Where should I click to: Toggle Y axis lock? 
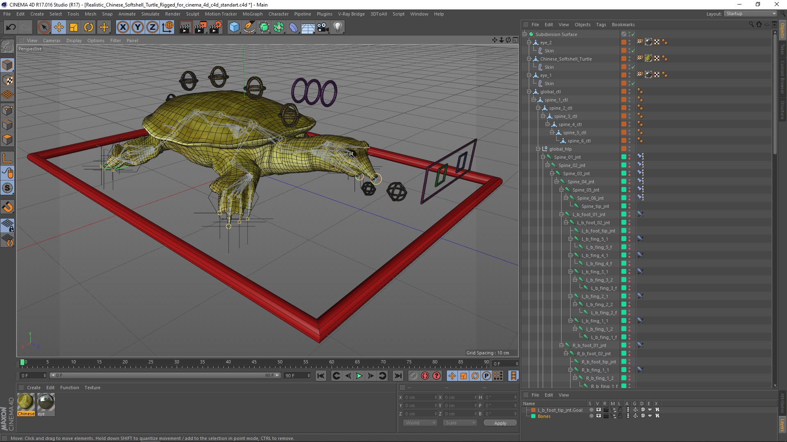[138, 27]
